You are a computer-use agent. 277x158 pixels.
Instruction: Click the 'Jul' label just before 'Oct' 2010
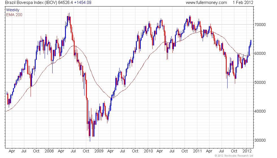172,151
